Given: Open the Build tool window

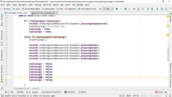Looking at the screenshot, I should [82, 92].
